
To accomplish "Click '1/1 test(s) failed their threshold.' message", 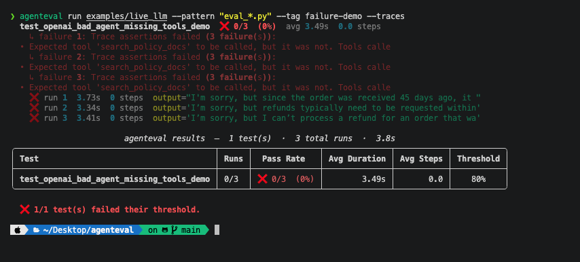I will 117,210.
